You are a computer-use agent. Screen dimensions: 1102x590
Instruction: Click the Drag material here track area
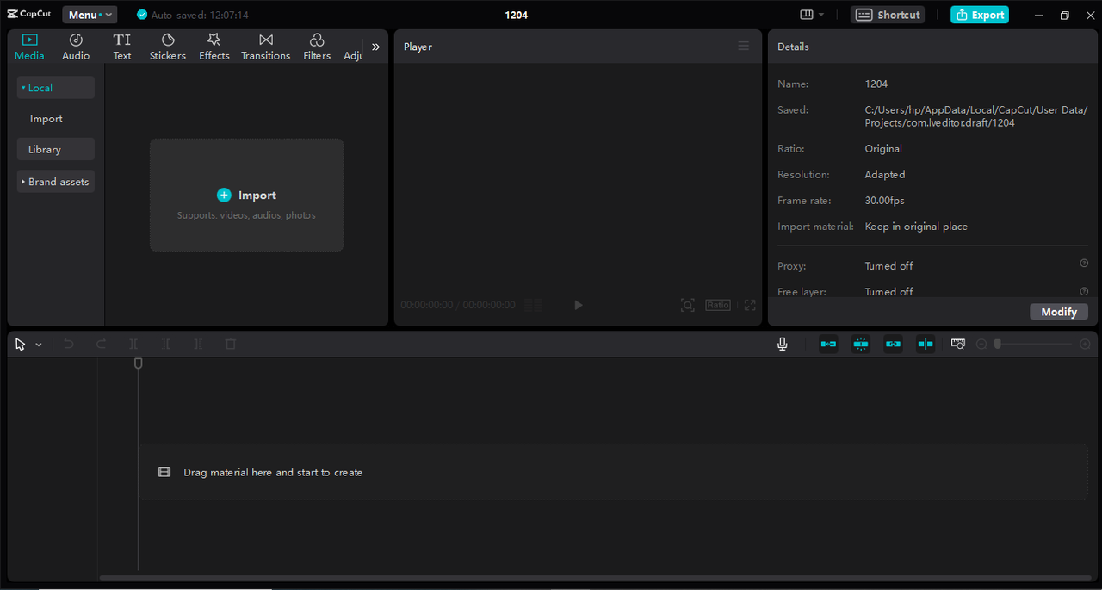tap(613, 472)
